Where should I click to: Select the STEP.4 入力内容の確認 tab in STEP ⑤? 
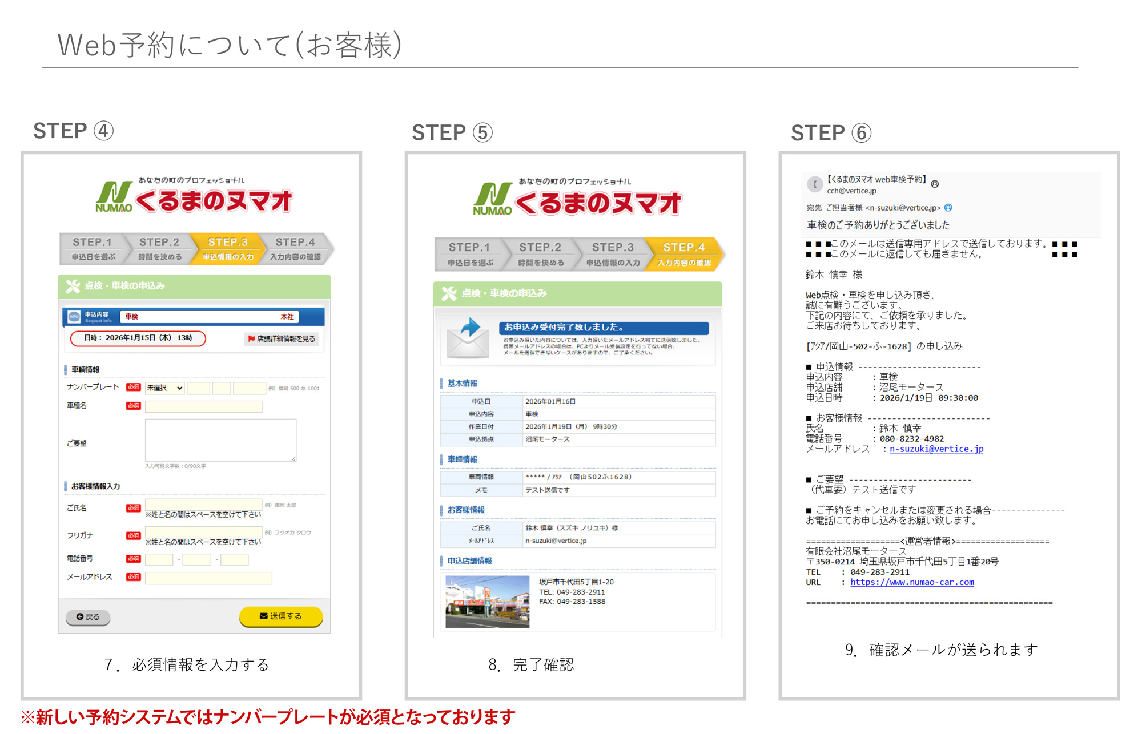coord(683,254)
